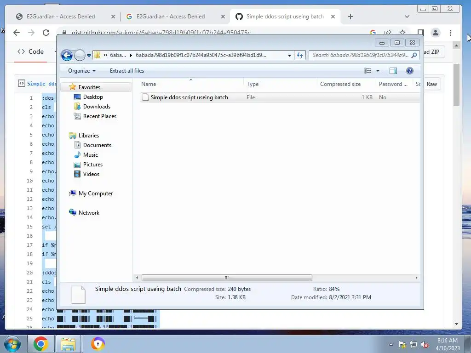The image size is (471, 353).
Task: Select the Code tab on gist page
Action: [x=31, y=51]
